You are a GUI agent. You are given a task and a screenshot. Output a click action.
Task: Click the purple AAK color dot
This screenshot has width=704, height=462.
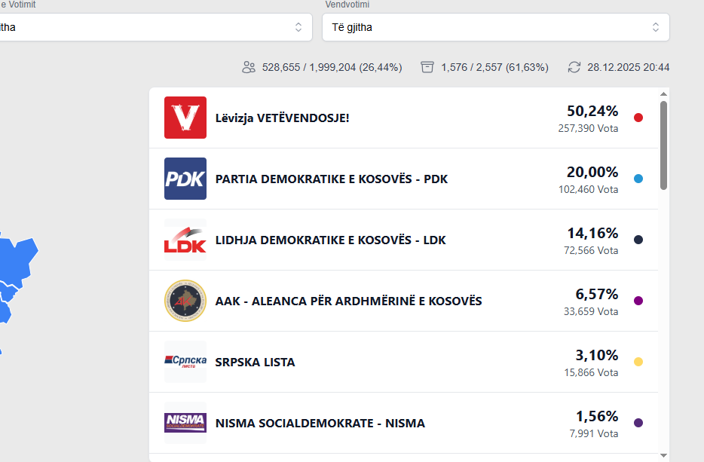(x=638, y=301)
